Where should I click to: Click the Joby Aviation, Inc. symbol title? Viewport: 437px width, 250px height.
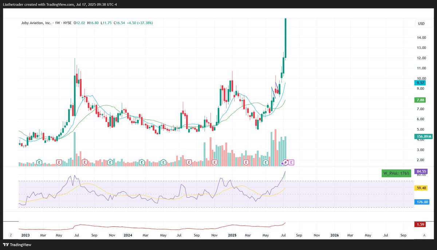(x=36, y=23)
